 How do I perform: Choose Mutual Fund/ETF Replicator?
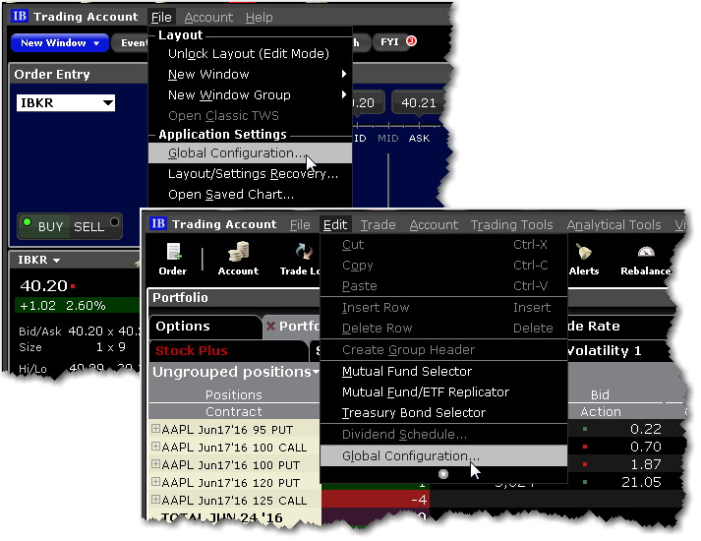pyautogui.click(x=444, y=391)
